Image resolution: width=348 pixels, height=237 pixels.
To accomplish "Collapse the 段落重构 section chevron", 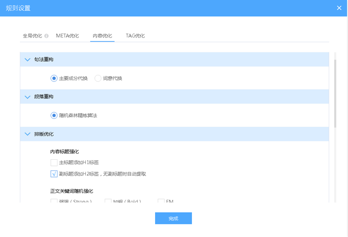I will [x=27, y=97].
